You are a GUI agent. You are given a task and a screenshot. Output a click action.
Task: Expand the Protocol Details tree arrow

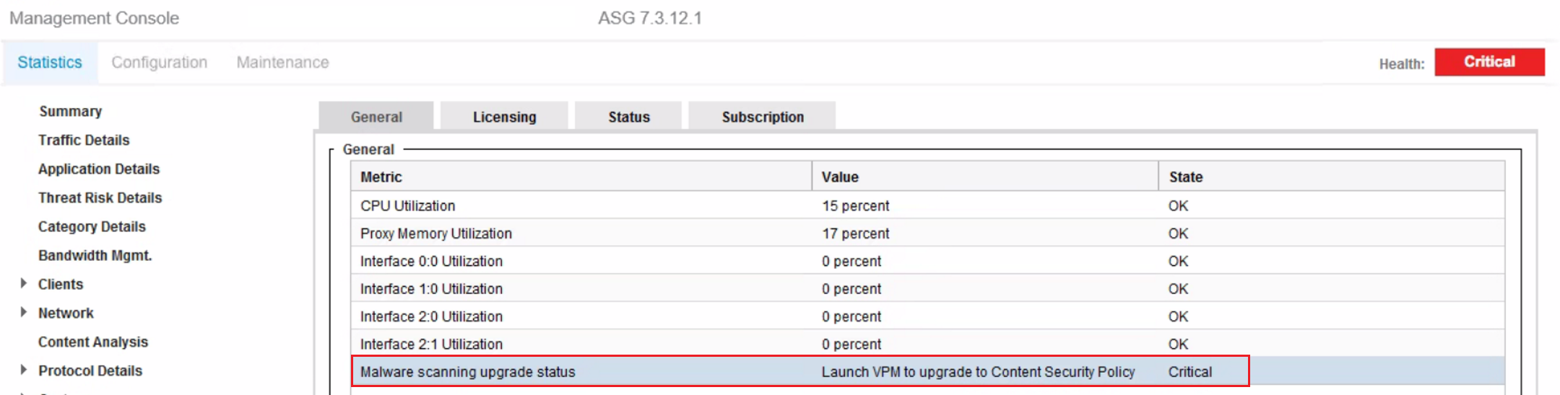click(x=24, y=370)
